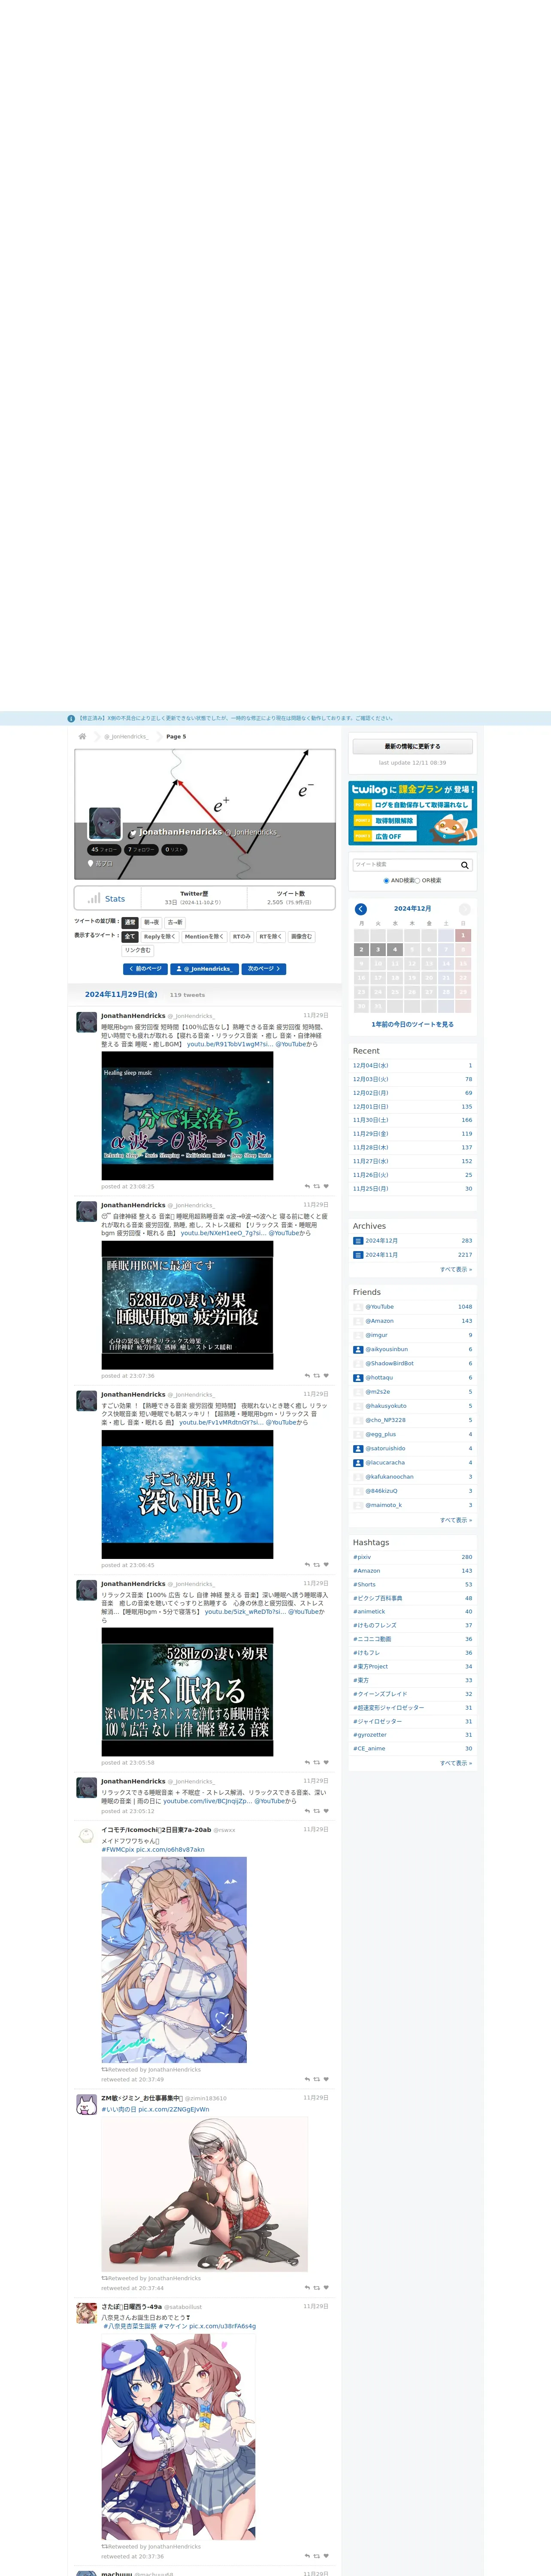Go to 前のページ
The height and width of the screenshot is (2576, 551).
point(145,969)
